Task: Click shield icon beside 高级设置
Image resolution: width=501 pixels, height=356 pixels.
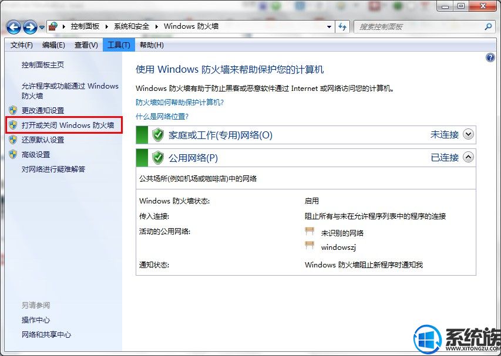Action: pyautogui.click(x=13, y=154)
